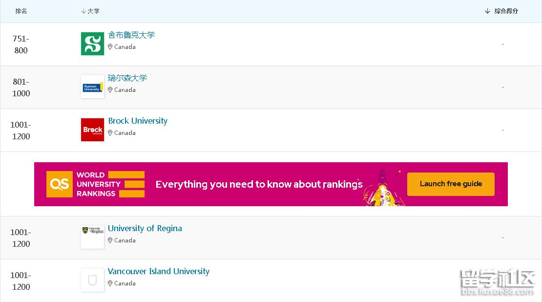Click the University of Regina logo
The height and width of the screenshot is (302, 542).
pos(92,237)
